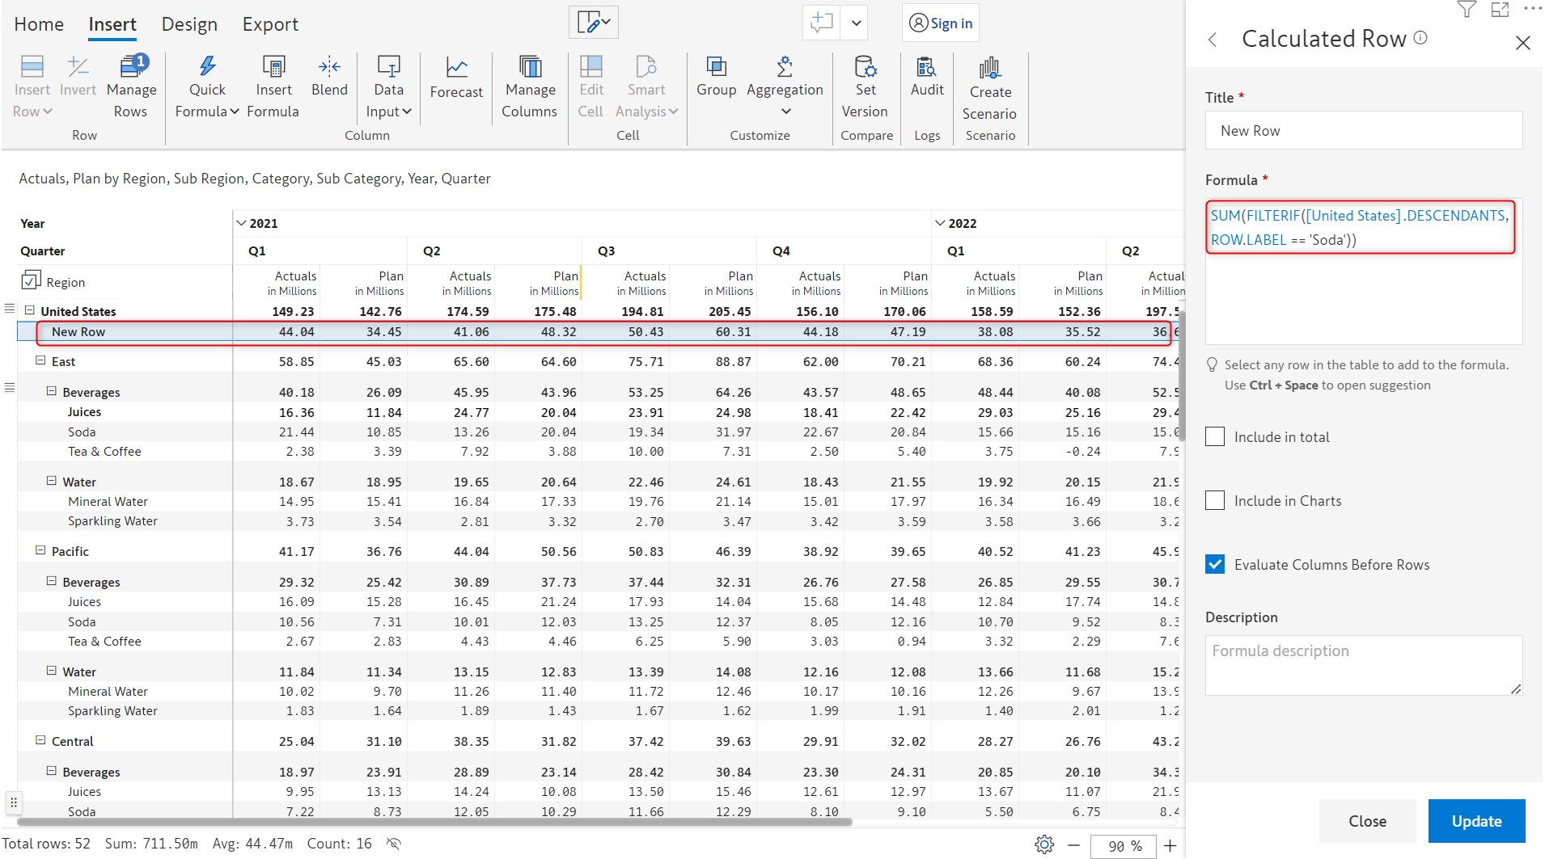Open settings gear in status bar
1545x859 pixels.
point(1044,844)
